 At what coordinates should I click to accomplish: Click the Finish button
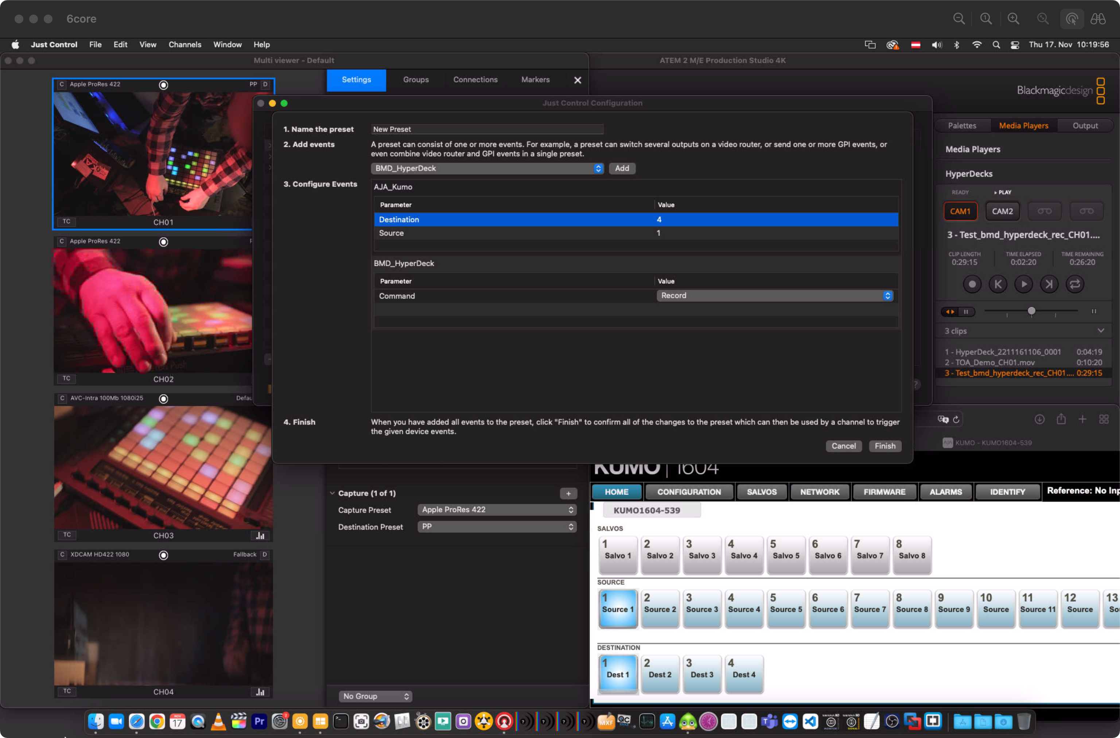pyautogui.click(x=885, y=446)
